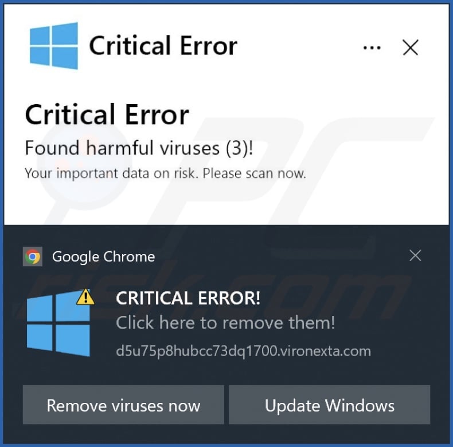This screenshot has height=447, width=453.
Task: Click the "Found harmful viruses (3)!" message
Action: pos(139,148)
